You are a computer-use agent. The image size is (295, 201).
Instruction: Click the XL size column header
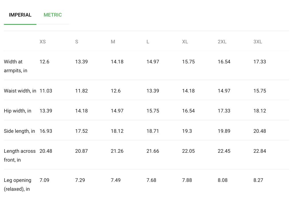pos(185,42)
